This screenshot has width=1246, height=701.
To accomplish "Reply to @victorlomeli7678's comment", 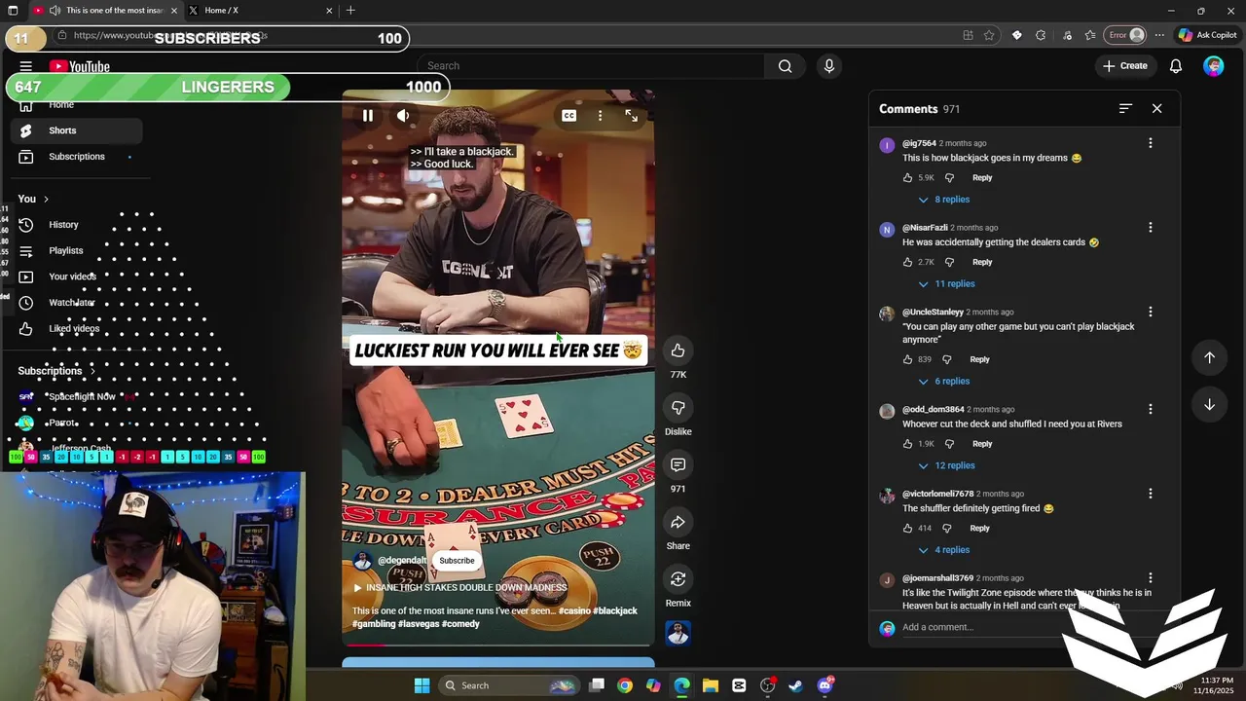I will point(979,529).
